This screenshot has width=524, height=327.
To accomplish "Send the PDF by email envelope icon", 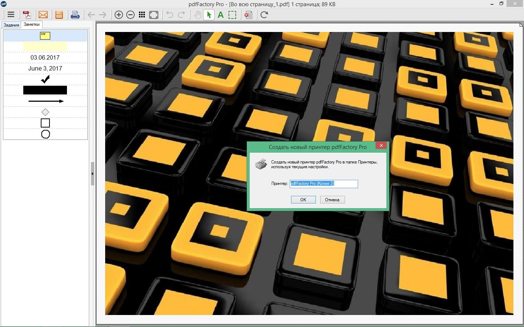I will click(43, 15).
